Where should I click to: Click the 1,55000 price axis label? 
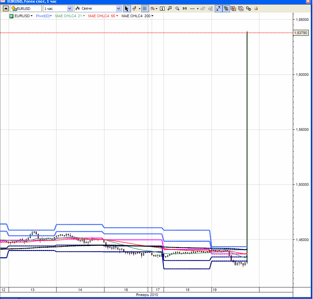[x=302, y=129]
